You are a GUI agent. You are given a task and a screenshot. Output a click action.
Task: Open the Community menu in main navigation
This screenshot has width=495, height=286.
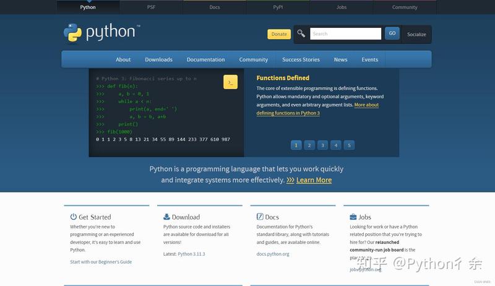coord(254,59)
